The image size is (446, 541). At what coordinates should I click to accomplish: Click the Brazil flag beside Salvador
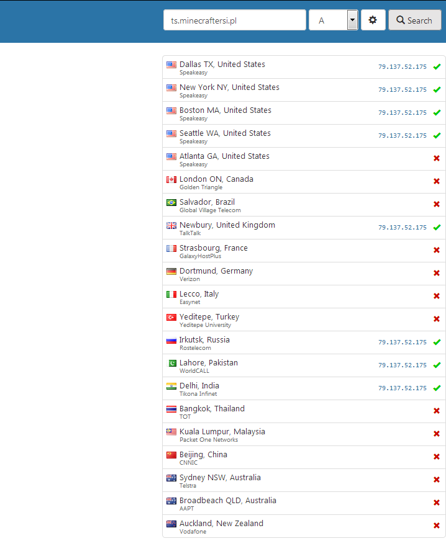coord(171,202)
